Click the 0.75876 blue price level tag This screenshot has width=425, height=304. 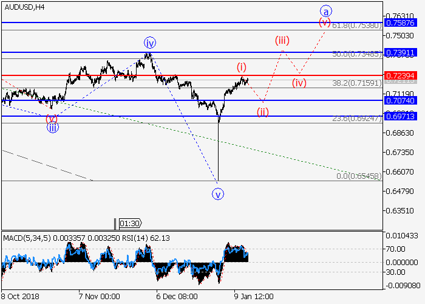click(403, 22)
